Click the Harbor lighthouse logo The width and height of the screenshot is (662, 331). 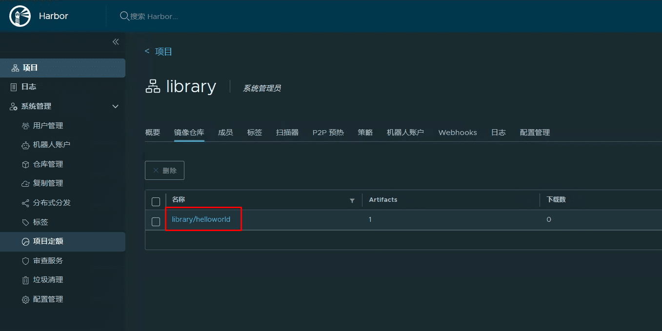click(x=20, y=16)
